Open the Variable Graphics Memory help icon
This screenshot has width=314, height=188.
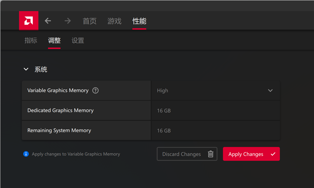pos(95,90)
